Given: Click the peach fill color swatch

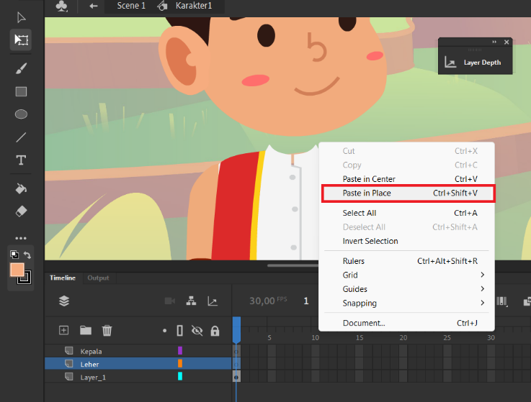Looking at the screenshot, I should (x=17, y=270).
